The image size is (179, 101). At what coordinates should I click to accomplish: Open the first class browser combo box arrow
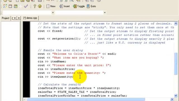[53, 13]
